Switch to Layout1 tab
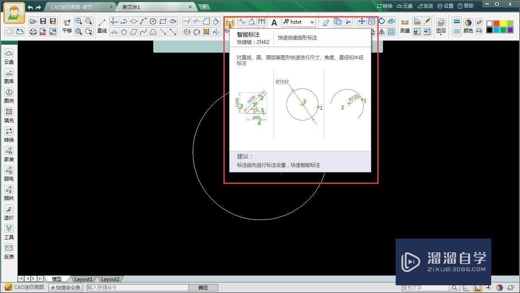This screenshot has width=520, height=293. coord(83,279)
